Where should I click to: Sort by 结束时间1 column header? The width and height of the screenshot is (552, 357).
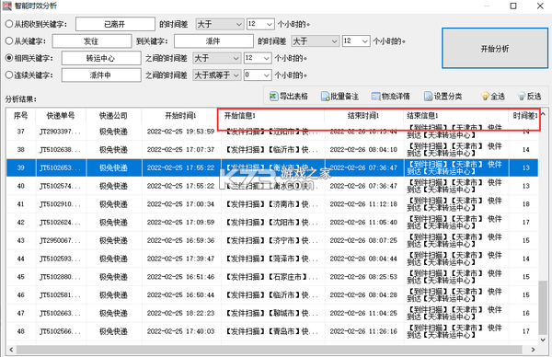pyautogui.click(x=363, y=116)
